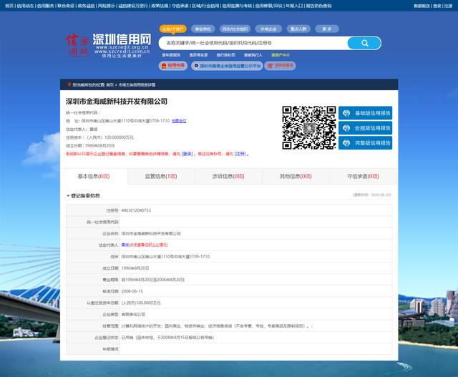Click the 企业类型 value 有限责任公司
This screenshot has width=458, height=377.
[133, 315]
